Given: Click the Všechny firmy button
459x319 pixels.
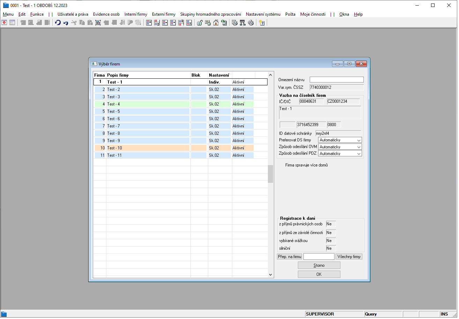Looking at the screenshot, I should coord(349,257).
